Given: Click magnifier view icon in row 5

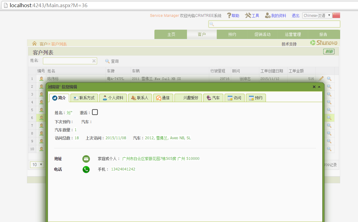Looking at the screenshot, I should pos(329,110).
